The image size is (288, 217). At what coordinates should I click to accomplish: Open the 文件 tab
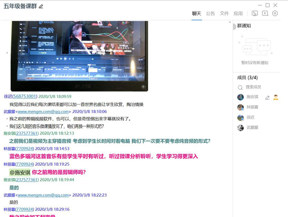[224, 13]
